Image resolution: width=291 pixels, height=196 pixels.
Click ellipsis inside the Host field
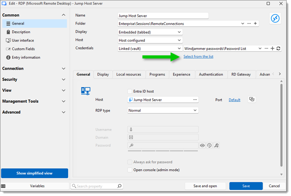(x=195, y=100)
